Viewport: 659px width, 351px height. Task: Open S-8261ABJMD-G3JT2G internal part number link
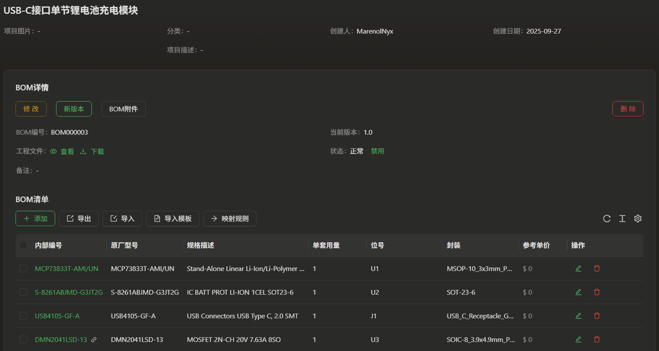coord(69,292)
